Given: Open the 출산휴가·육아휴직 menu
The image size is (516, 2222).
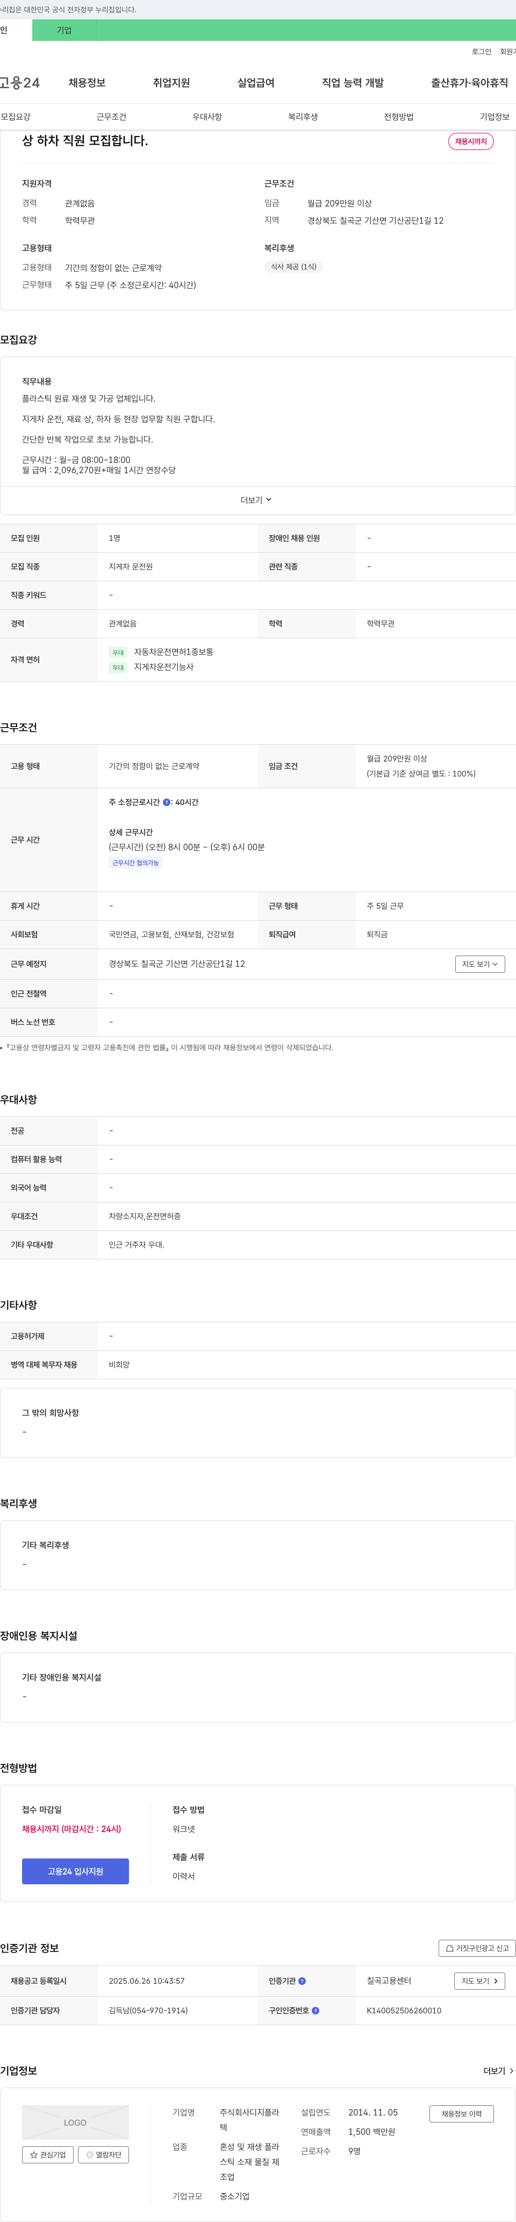Looking at the screenshot, I should point(469,83).
